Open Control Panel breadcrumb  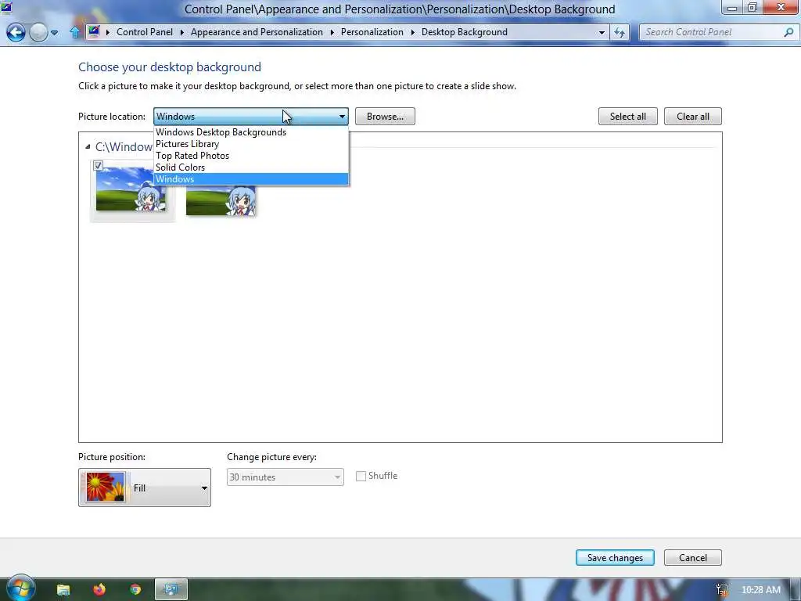[145, 31]
